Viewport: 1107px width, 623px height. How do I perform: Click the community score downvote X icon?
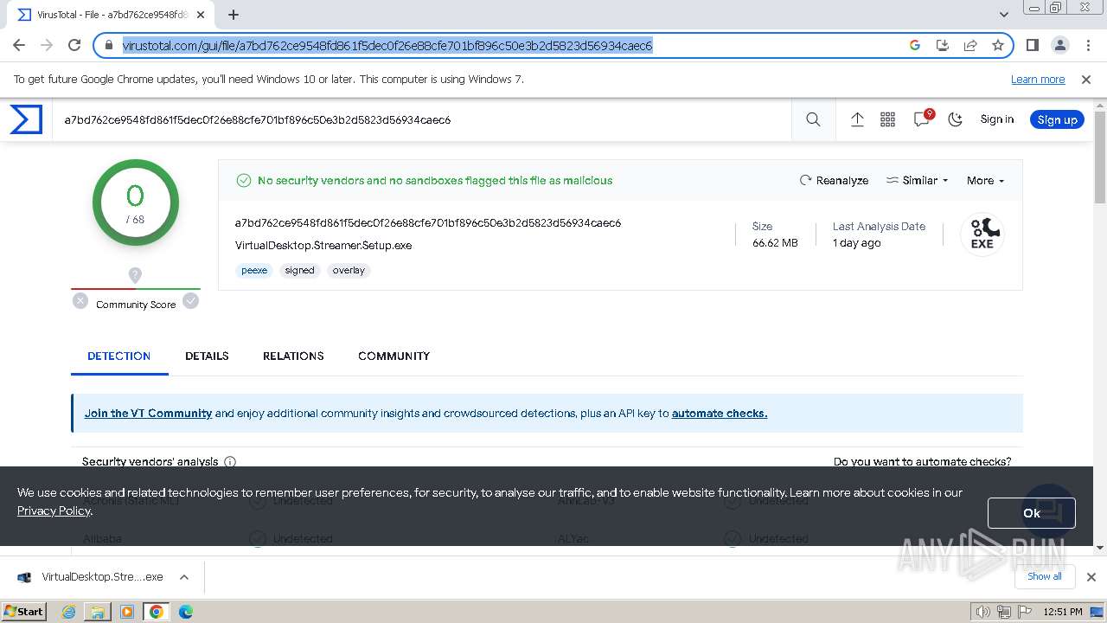[x=80, y=300]
